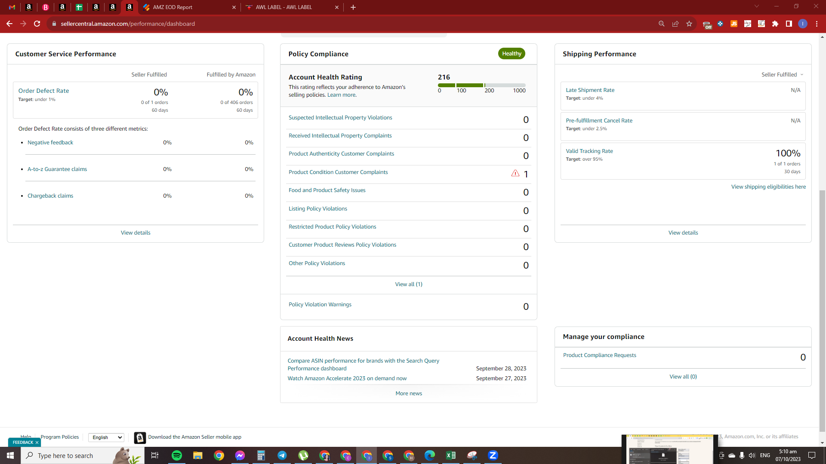This screenshot has height=464, width=826.
Task: Bookmark this page with star icon
Action: 689,24
